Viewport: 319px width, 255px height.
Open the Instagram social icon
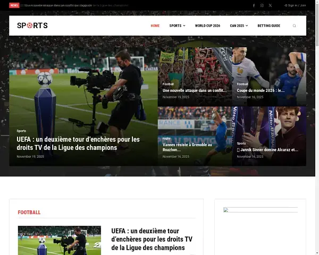point(262,5)
